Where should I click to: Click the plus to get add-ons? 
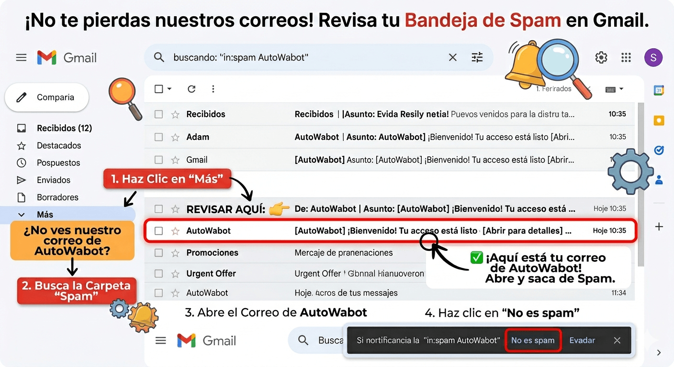pyautogui.click(x=659, y=227)
